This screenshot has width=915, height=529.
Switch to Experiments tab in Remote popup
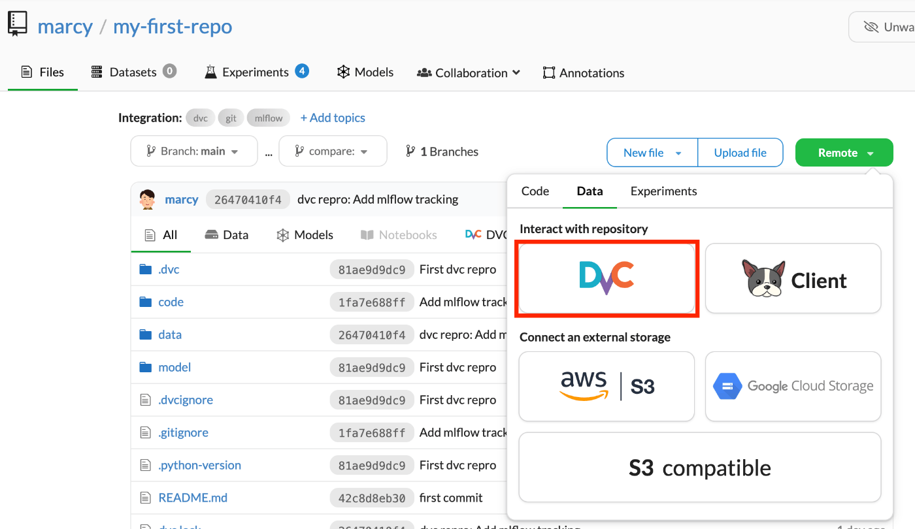click(663, 191)
